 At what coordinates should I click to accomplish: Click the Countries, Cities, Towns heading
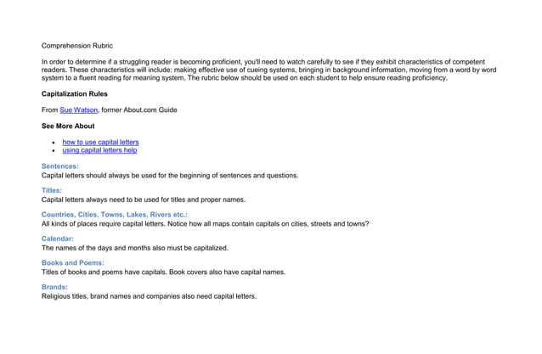[x=115, y=215]
